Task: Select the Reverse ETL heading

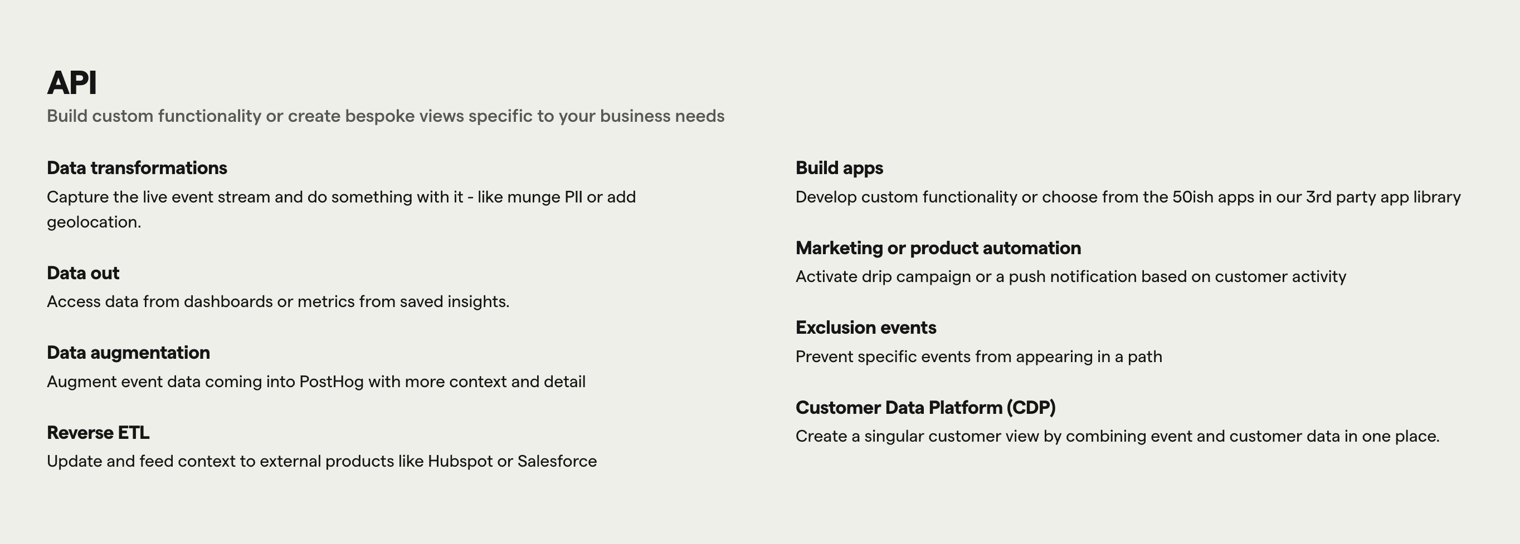Action: point(98,433)
